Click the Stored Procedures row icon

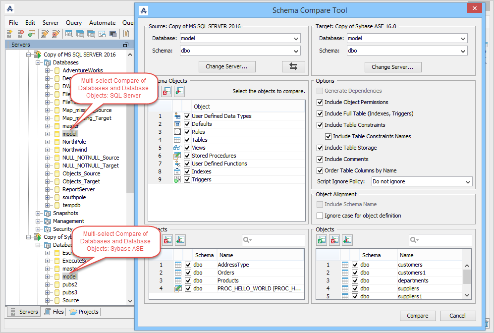177,156
